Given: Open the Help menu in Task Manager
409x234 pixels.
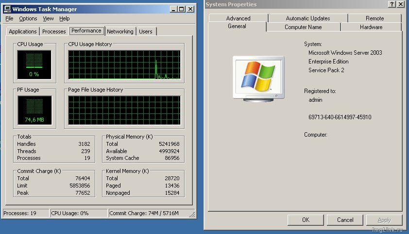Looking at the screenshot, I should click(x=65, y=18).
